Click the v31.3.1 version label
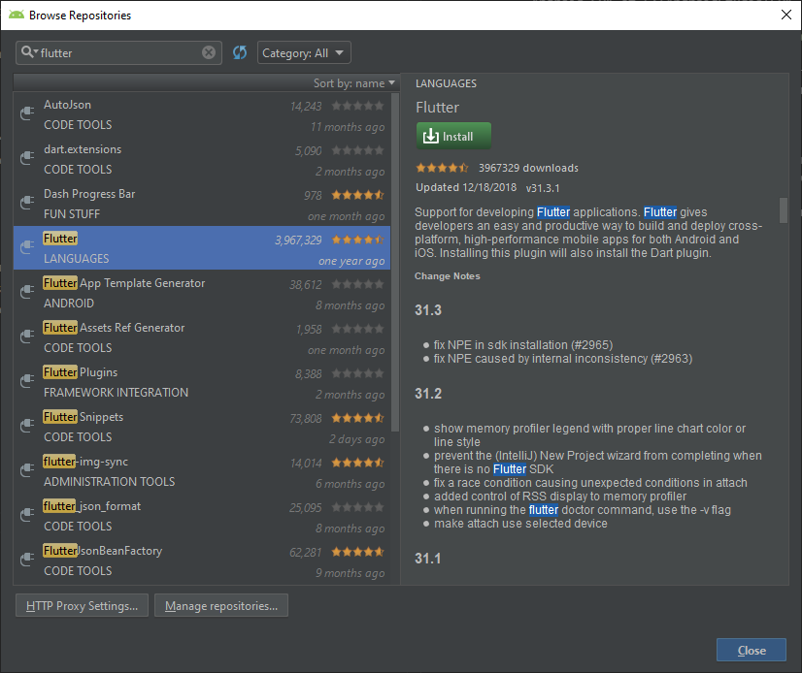The image size is (802, 673). (543, 188)
